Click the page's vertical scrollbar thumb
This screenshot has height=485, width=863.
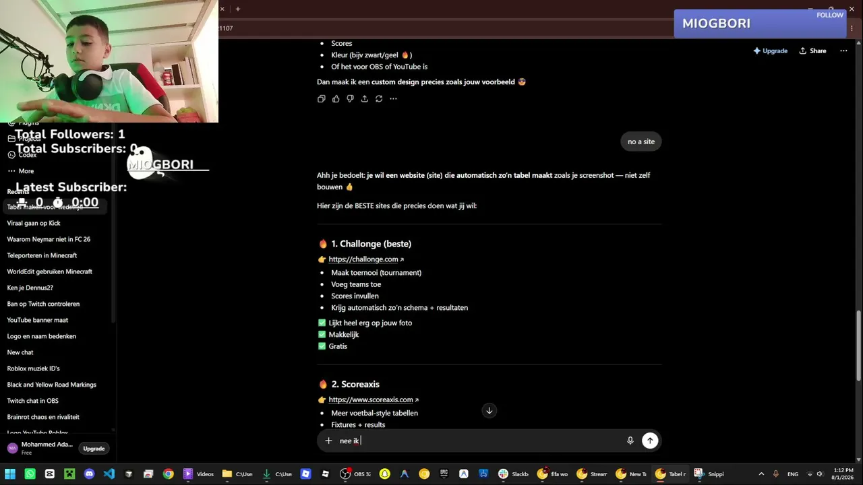pos(858,347)
